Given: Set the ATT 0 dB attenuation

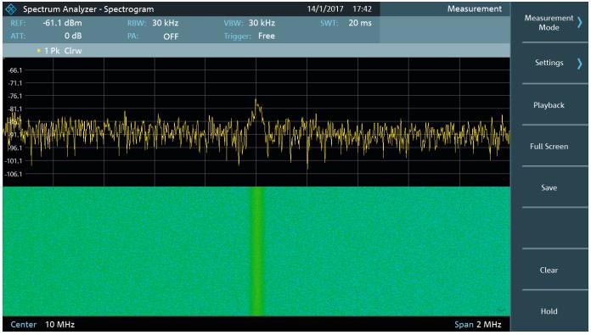Looking at the screenshot, I should click(x=73, y=36).
